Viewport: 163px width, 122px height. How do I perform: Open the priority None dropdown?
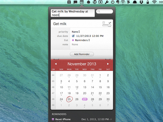click(76, 32)
